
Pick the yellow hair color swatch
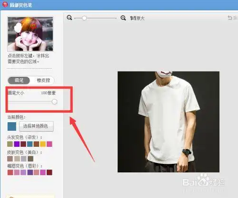(x=43, y=144)
